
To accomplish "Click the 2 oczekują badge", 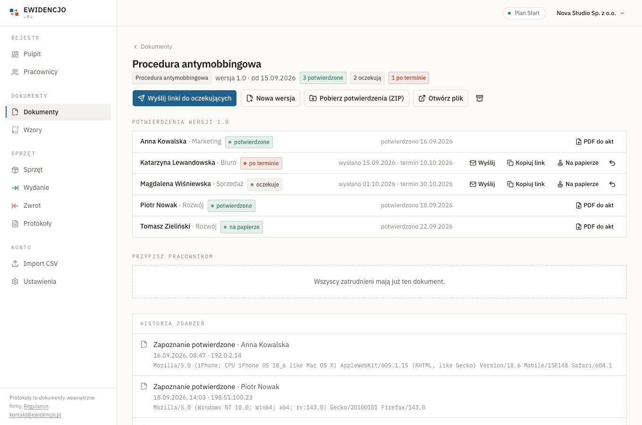I will 367,78.
